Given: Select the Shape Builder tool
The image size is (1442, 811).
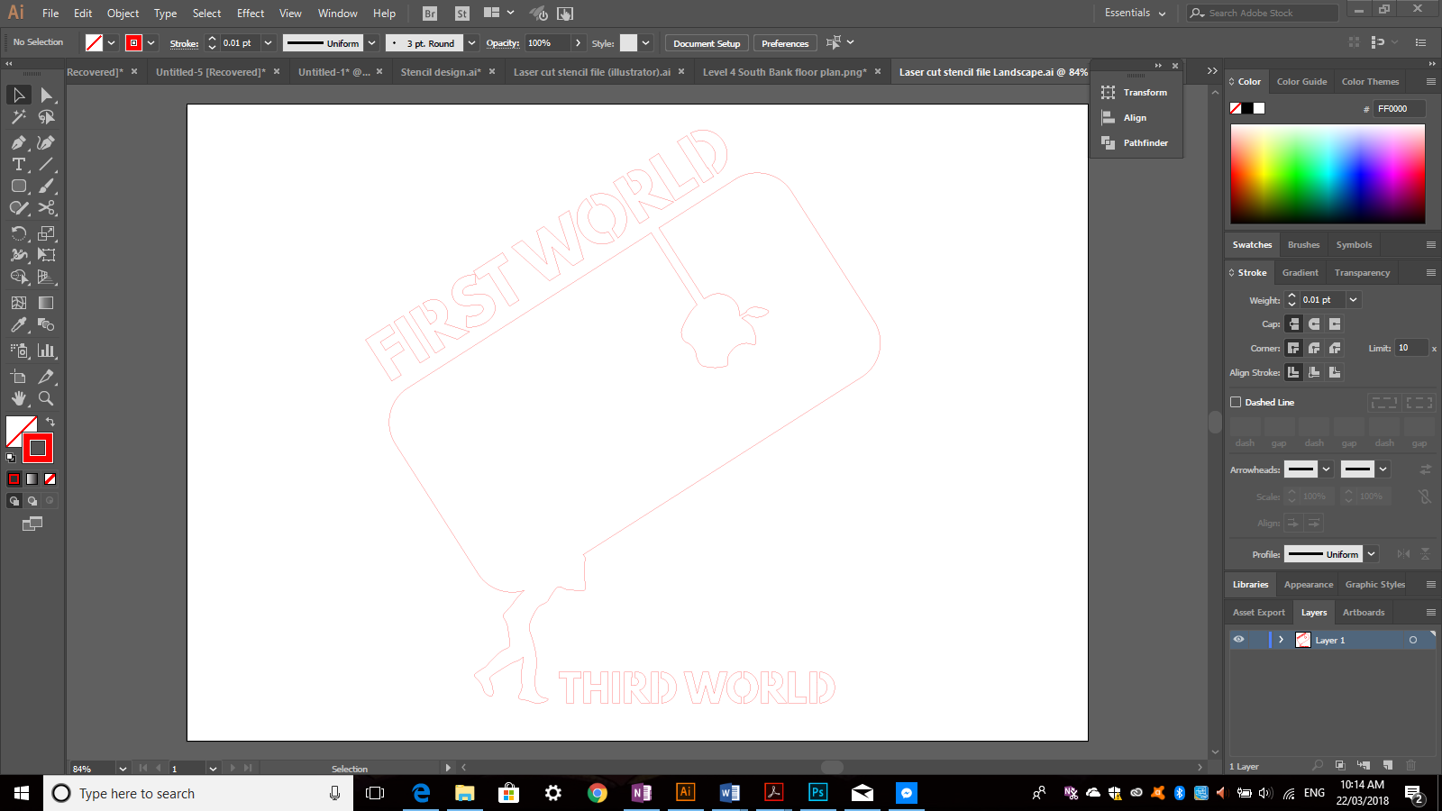Looking at the screenshot, I should (19, 277).
